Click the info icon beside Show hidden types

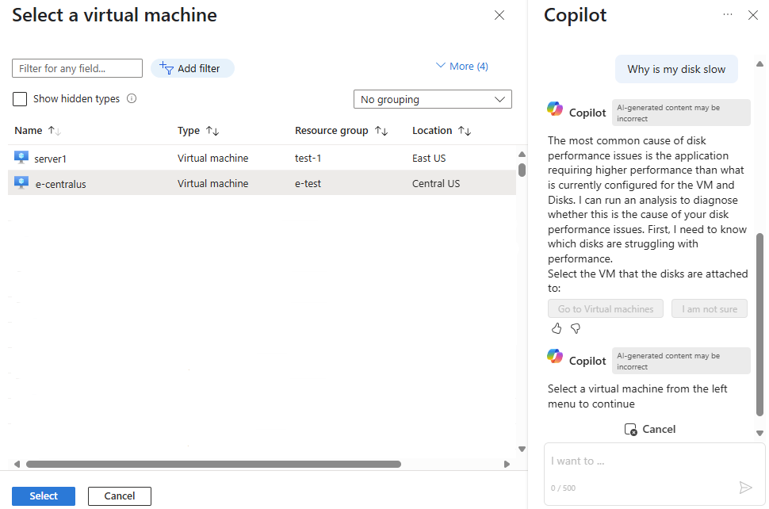(132, 99)
